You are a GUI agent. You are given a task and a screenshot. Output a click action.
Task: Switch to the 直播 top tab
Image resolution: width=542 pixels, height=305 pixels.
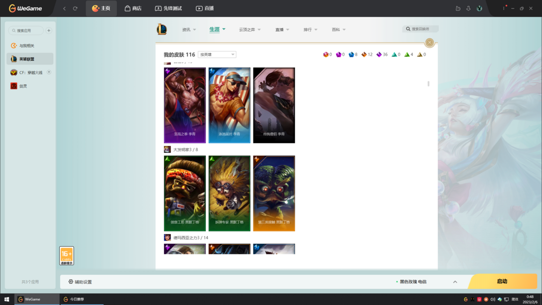(205, 9)
